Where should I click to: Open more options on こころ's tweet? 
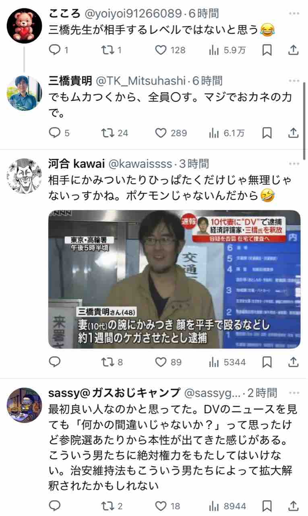coord(294,13)
